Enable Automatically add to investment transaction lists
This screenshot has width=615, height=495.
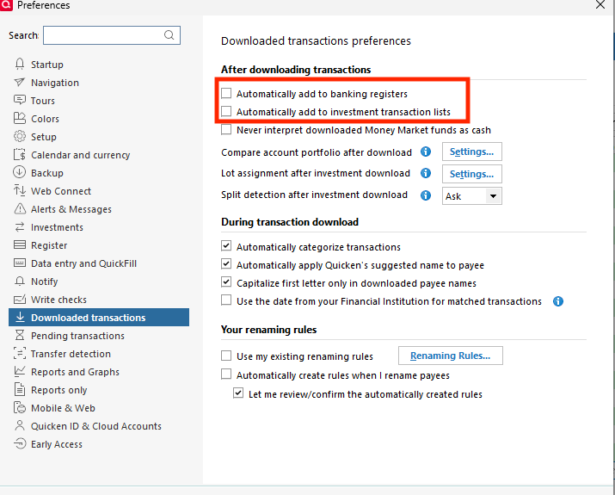[226, 112]
